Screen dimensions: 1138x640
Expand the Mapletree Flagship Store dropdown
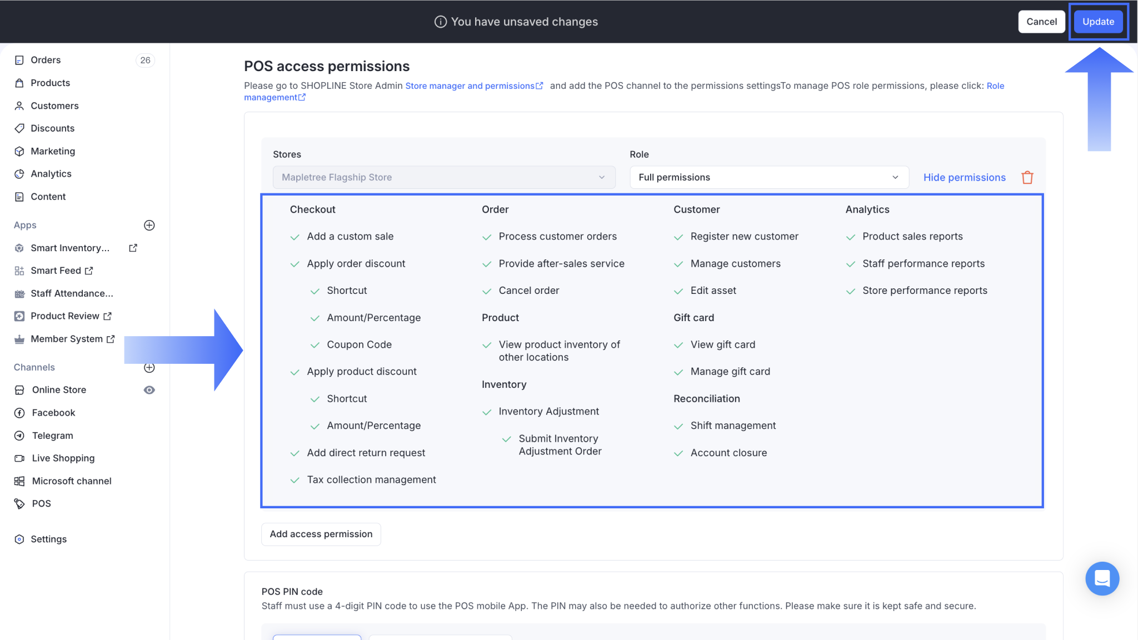(443, 177)
